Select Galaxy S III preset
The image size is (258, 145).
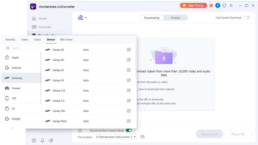coord(89,91)
